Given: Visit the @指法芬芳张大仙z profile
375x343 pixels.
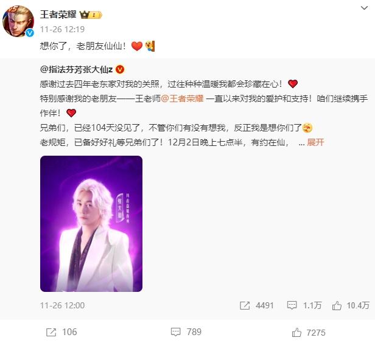Looking at the screenshot, I should tap(76, 69).
